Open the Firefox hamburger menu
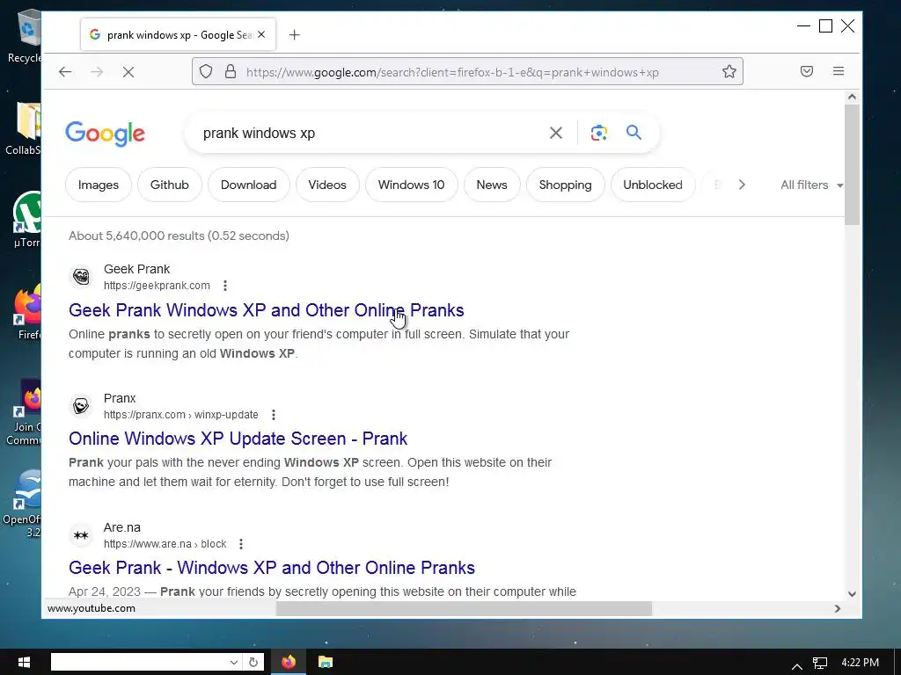 [x=839, y=71]
